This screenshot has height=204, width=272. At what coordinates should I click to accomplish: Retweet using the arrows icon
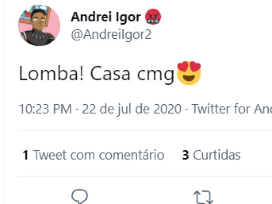(x=203, y=197)
